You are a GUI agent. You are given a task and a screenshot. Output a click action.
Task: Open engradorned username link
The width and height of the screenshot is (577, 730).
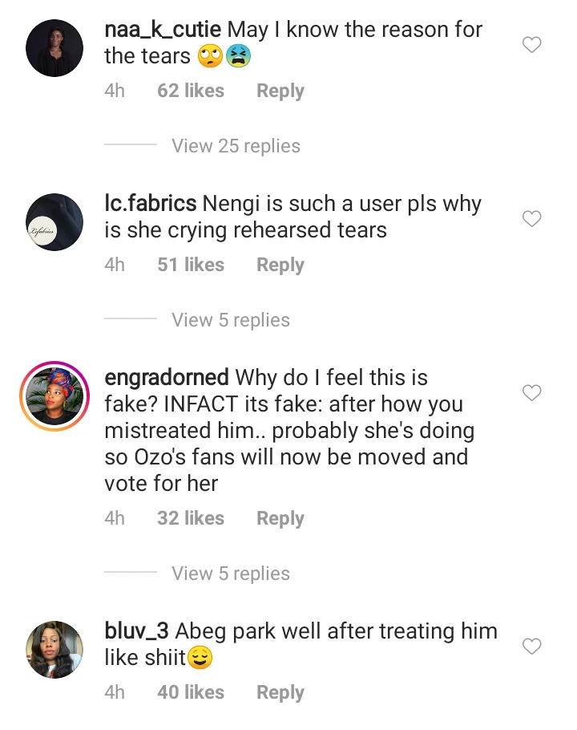pyautogui.click(x=167, y=377)
